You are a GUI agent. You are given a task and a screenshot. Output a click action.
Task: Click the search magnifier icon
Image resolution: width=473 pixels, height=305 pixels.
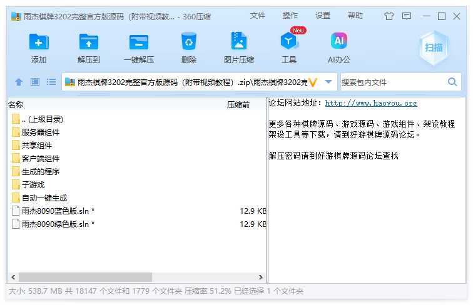coord(452,82)
